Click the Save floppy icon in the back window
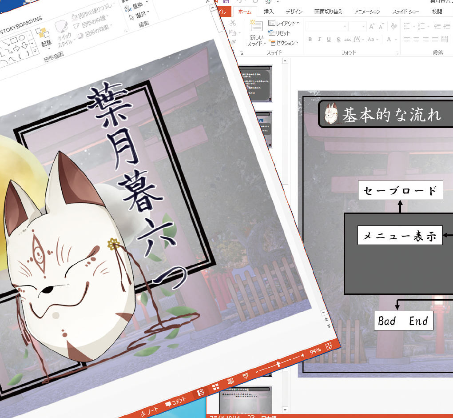The height and width of the screenshot is (418, 453). [226, 1]
